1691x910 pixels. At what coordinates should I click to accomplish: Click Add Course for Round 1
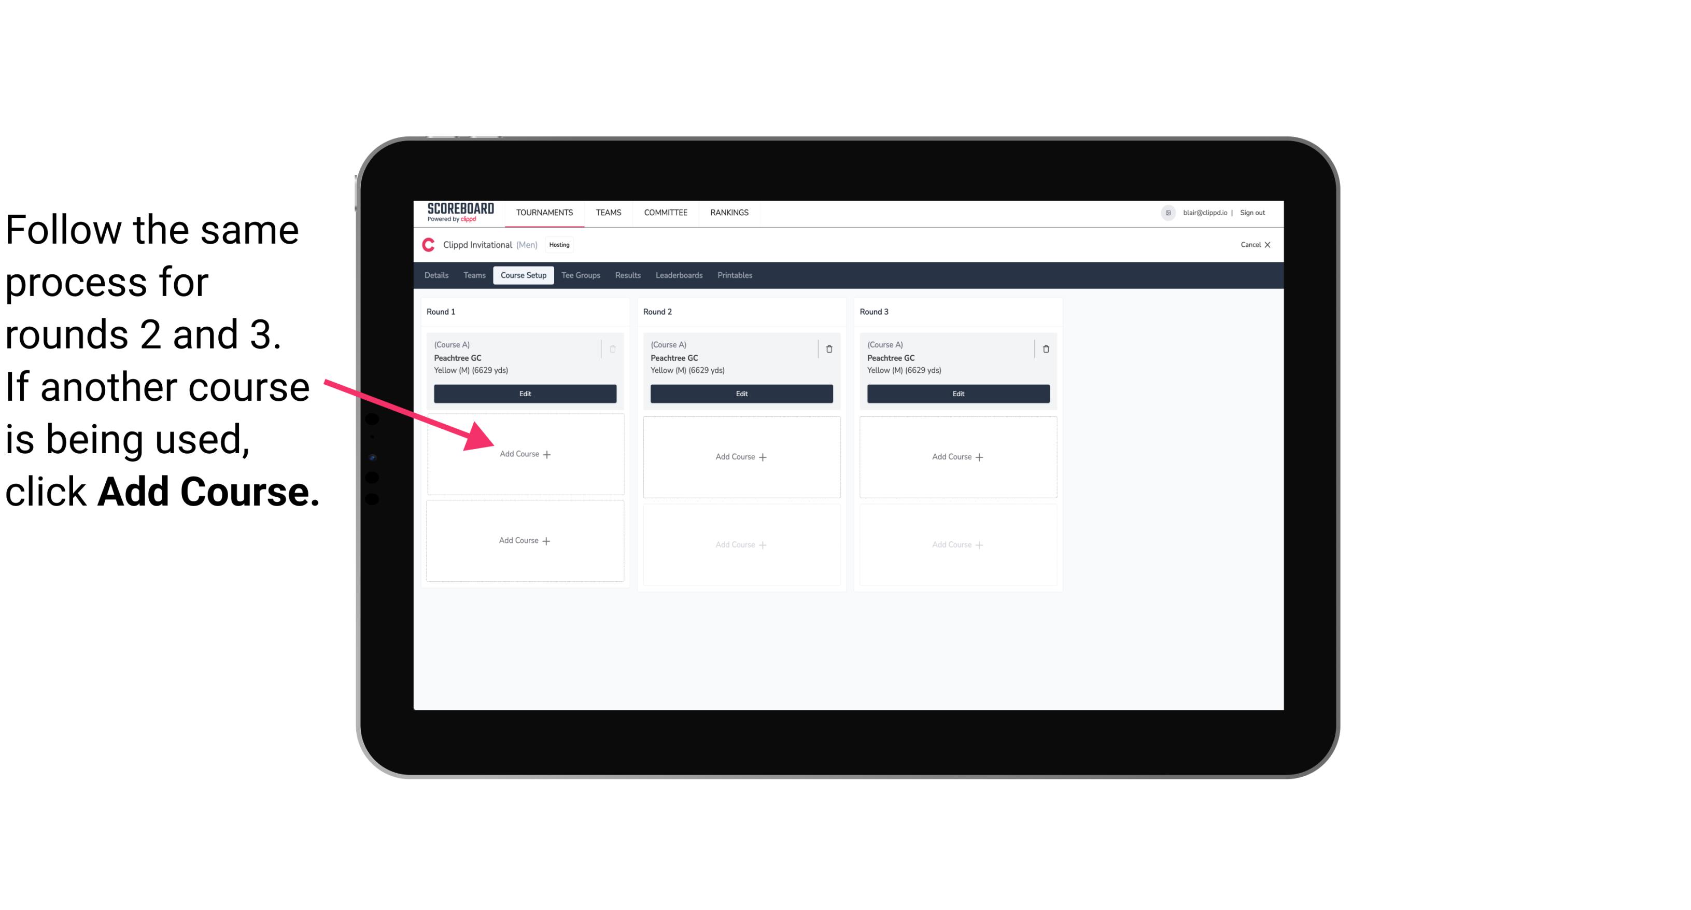(523, 454)
